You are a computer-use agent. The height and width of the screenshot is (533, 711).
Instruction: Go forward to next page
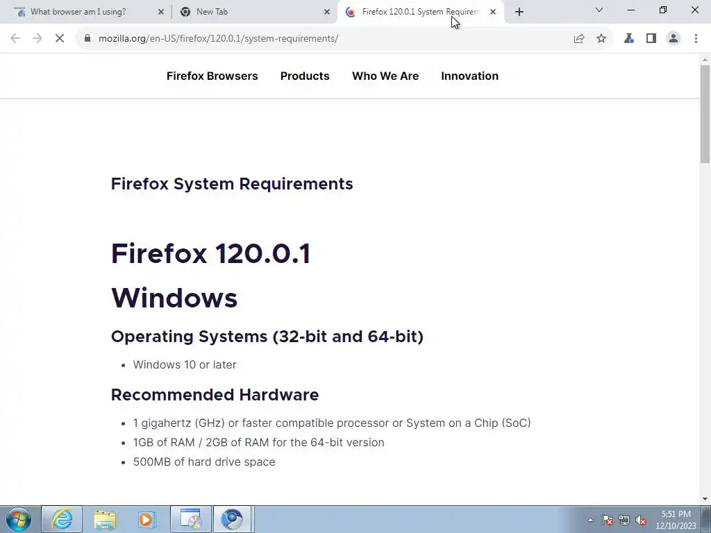pyautogui.click(x=37, y=39)
